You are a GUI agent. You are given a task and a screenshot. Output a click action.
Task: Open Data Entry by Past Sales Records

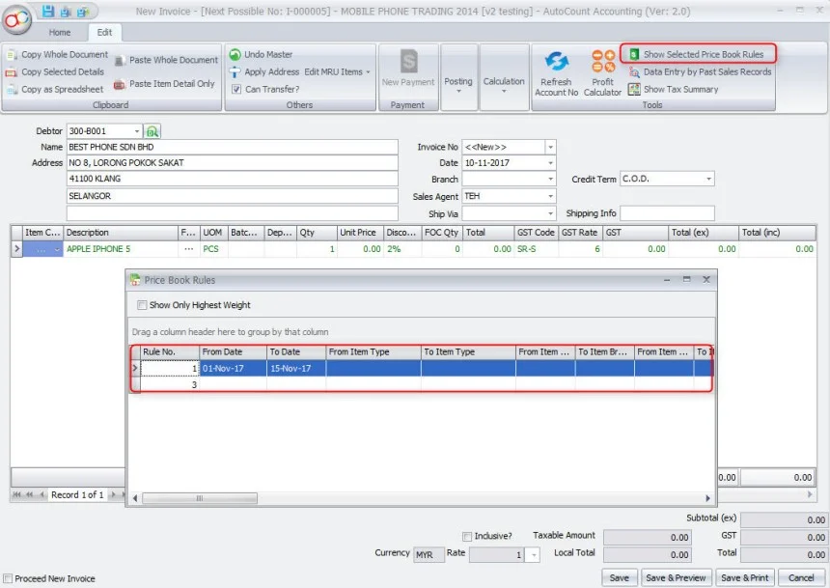pos(706,71)
